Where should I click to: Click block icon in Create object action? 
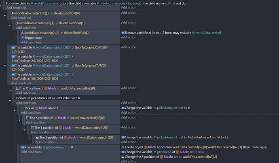click(146, 147)
